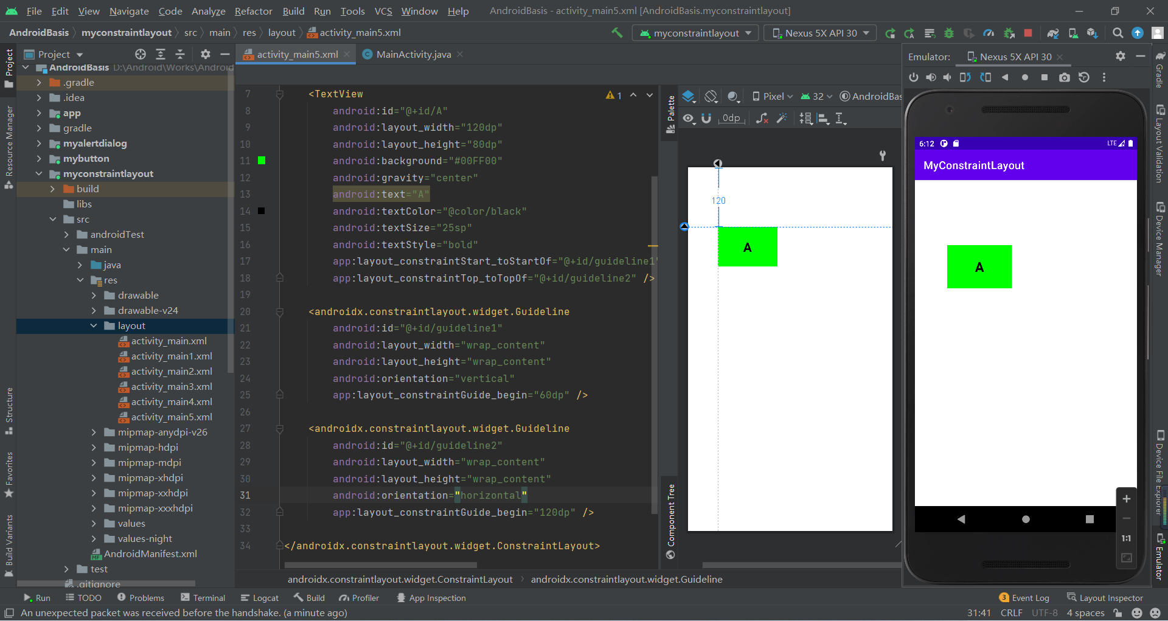Click Select Opened File target icon in Project panel
Screen dimensions: 1168x621
(141, 54)
